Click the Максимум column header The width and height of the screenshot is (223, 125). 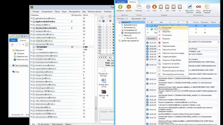(205, 22)
